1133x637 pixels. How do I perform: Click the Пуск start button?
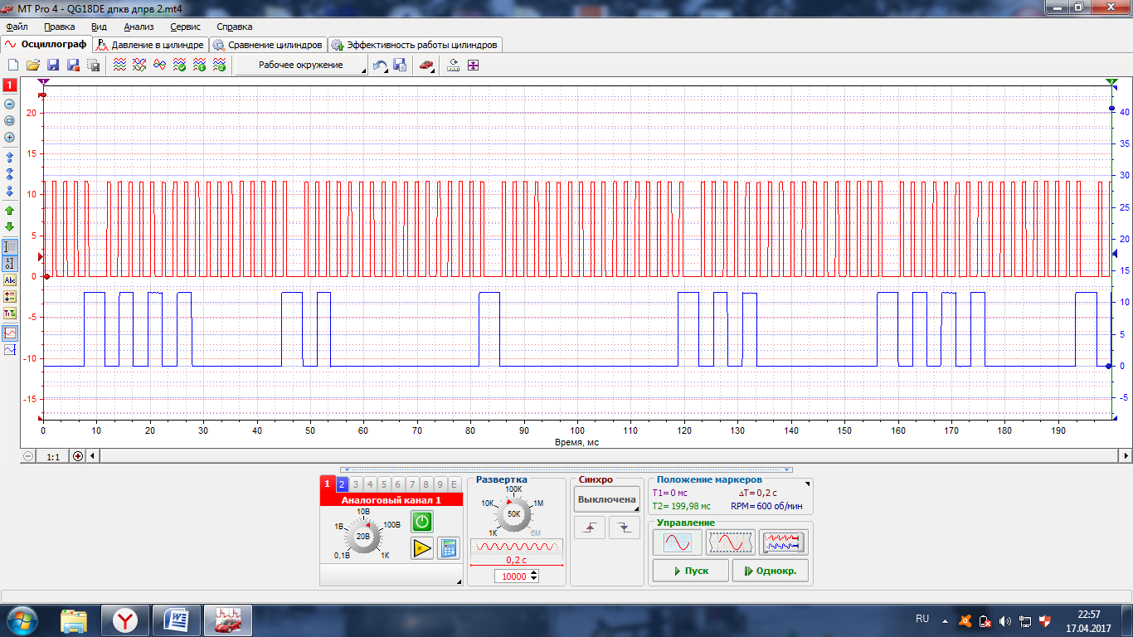tap(690, 571)
